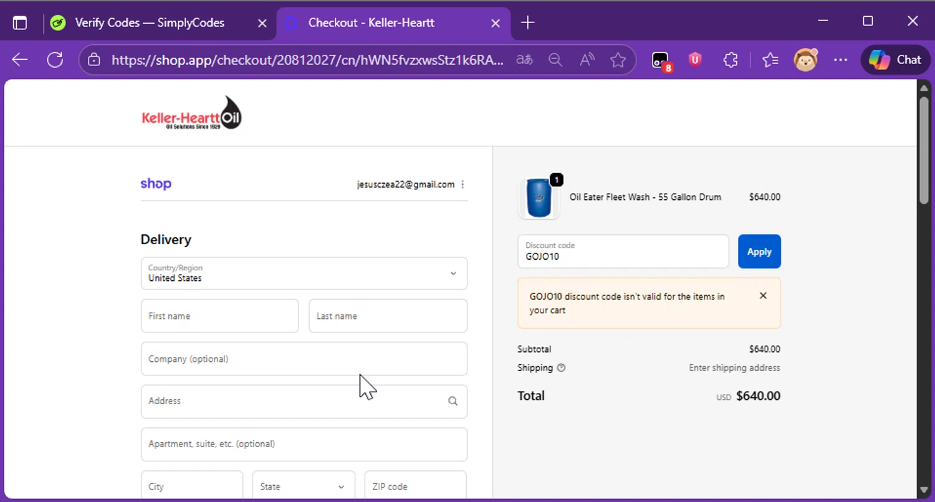Click the total amount '$640.00' beside USD
Image resolution: width=935 pixels, height=502 pixels.
coord(758,395)
